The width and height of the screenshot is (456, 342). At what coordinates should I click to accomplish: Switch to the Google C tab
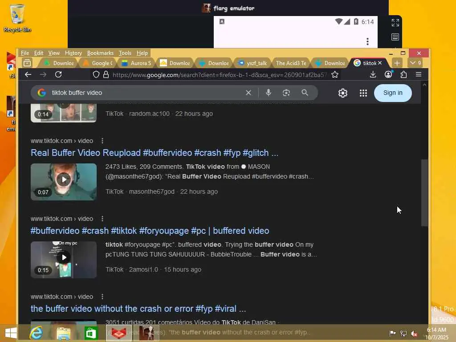point(98,63)
